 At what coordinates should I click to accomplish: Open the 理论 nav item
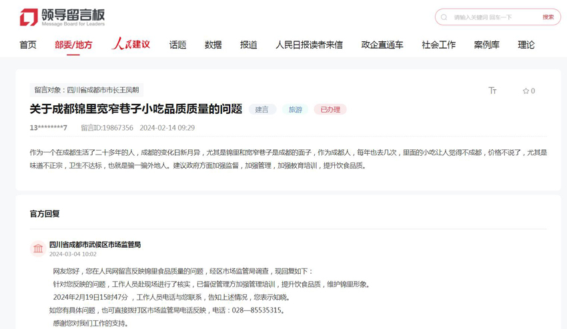[526, 45]
